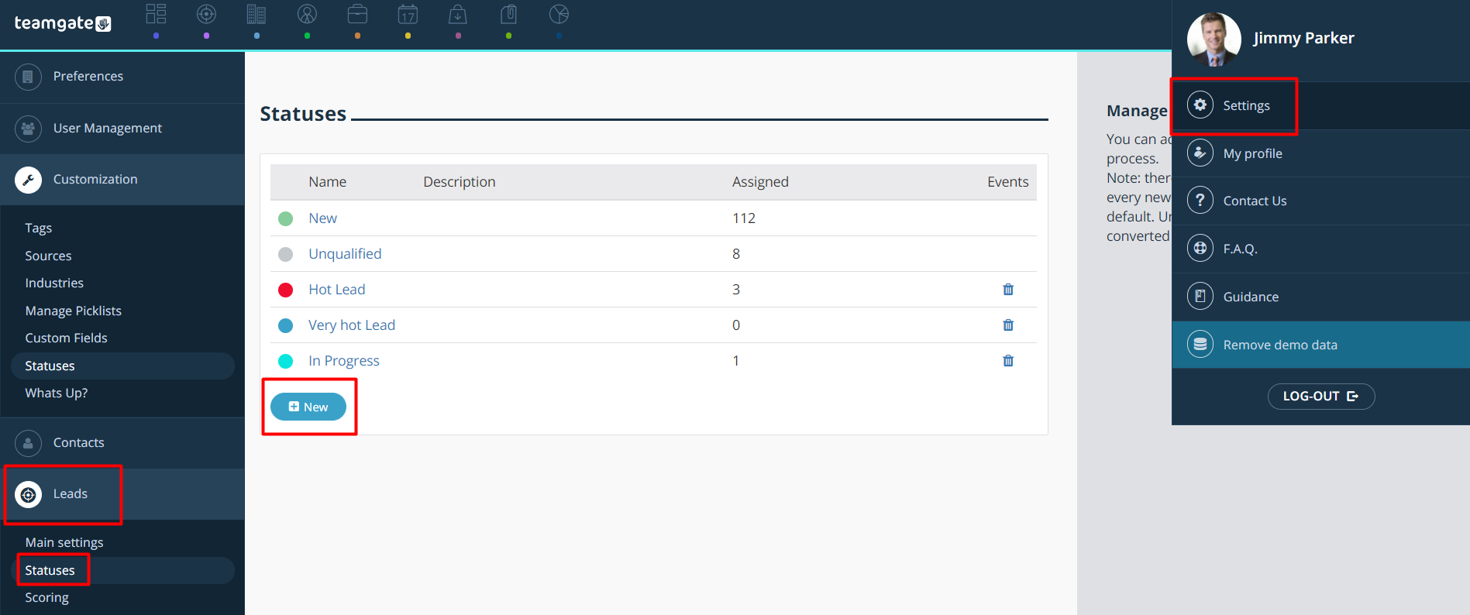Open the New status link
The width and height of the screenshot is (1470, 615).
(322, 218)
